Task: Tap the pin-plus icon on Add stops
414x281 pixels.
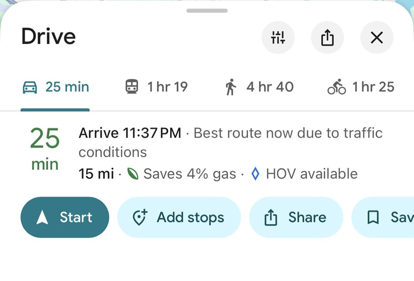Action: pyautogui.click(x=140, y=218)
